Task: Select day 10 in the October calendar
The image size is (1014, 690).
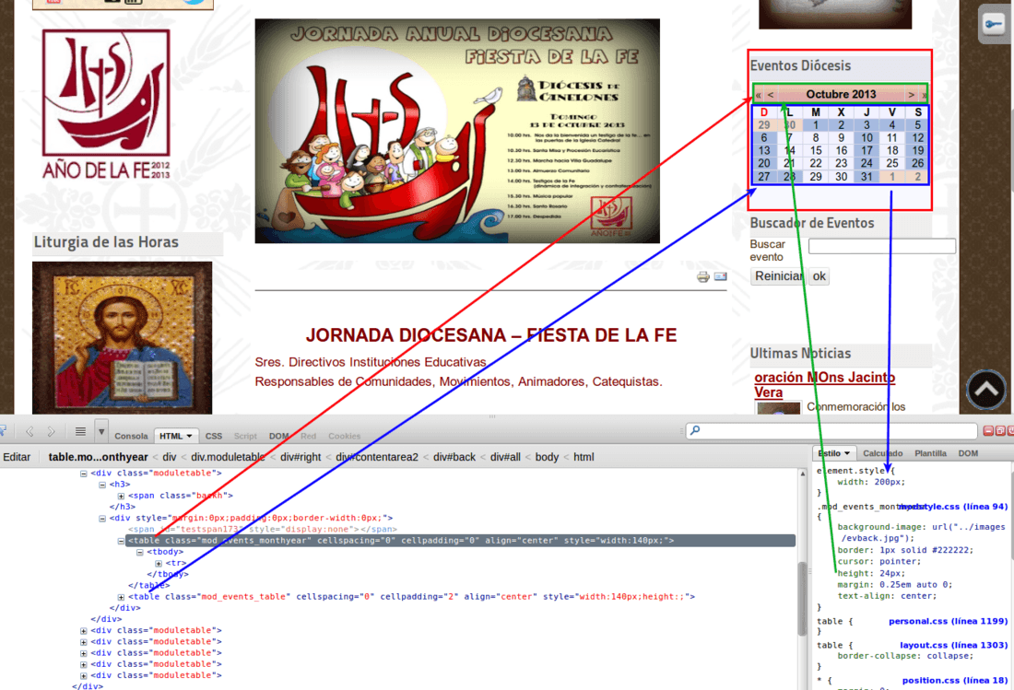Action: tap(867, 137)
